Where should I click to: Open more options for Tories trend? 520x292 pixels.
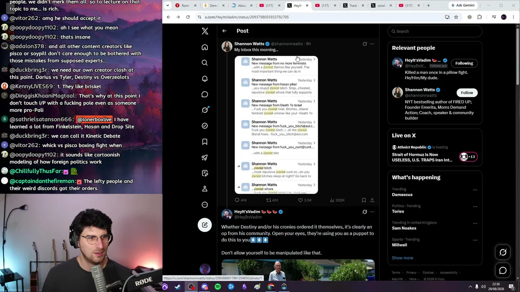pos(475,206)
